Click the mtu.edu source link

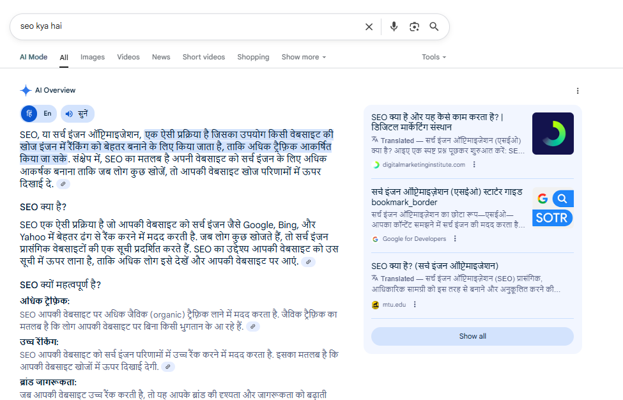pos(394,304)
